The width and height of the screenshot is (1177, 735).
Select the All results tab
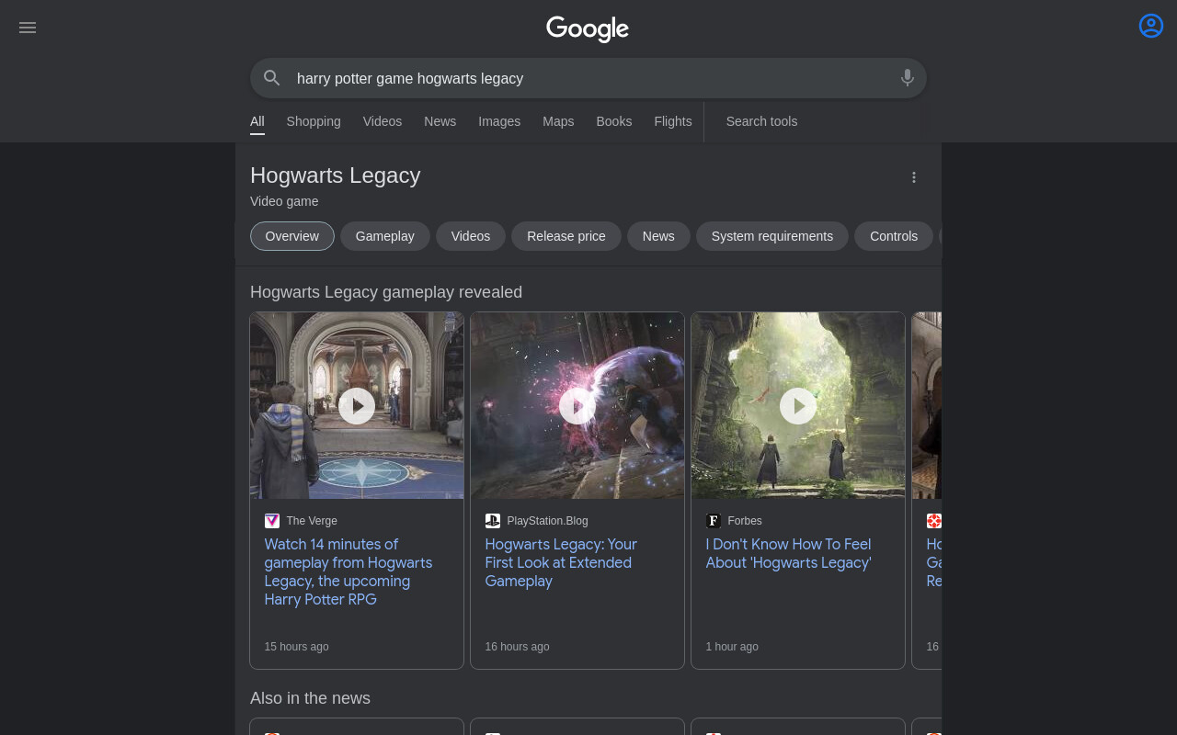tap(257, 121)
